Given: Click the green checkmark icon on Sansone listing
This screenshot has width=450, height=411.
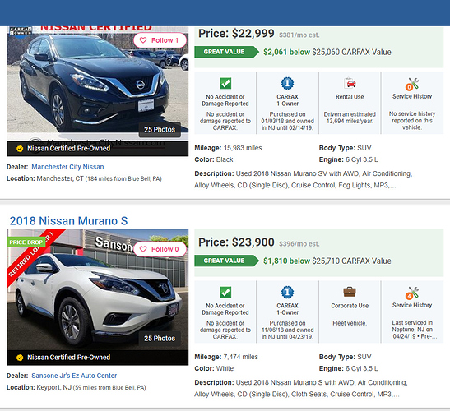Looking at the screenshot, I should point(225,293).
